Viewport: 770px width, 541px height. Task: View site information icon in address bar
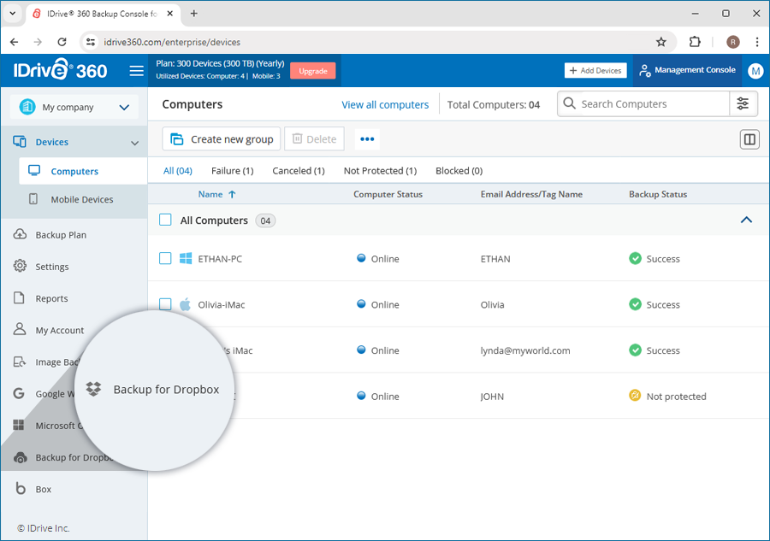[91, 42]
